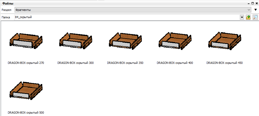Click the DRAGON-BOX скрытый 400 label
Viewport: 259px width, 116px height.
(175, 63)
